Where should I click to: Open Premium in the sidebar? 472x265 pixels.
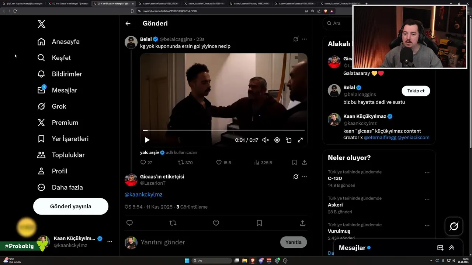tap(58, 123)
